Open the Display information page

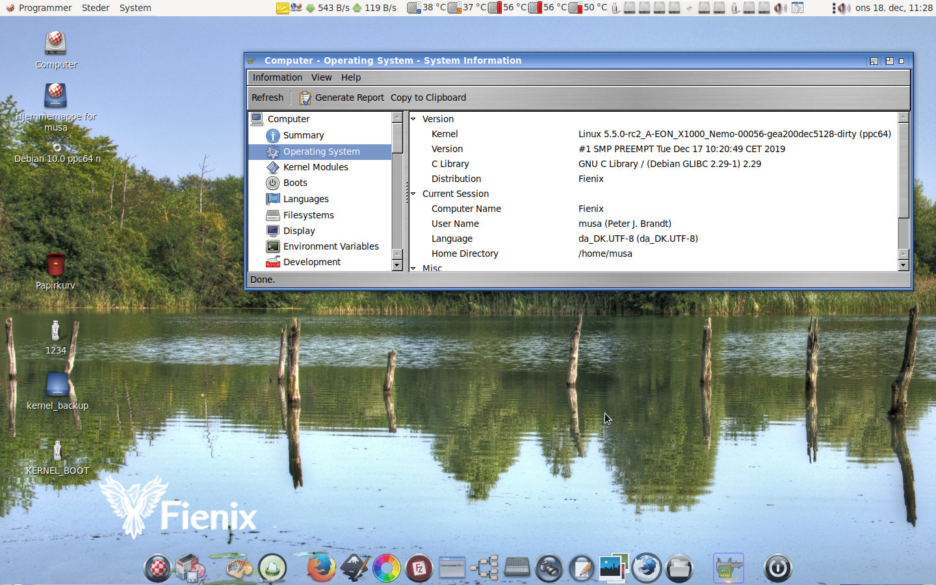coord(299,231)
